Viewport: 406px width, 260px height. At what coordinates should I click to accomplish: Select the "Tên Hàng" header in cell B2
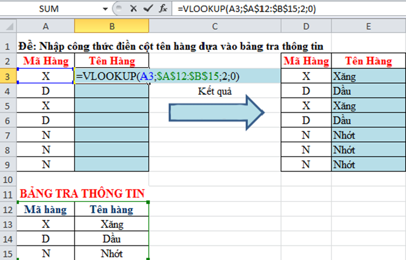[x=112, y=61]
